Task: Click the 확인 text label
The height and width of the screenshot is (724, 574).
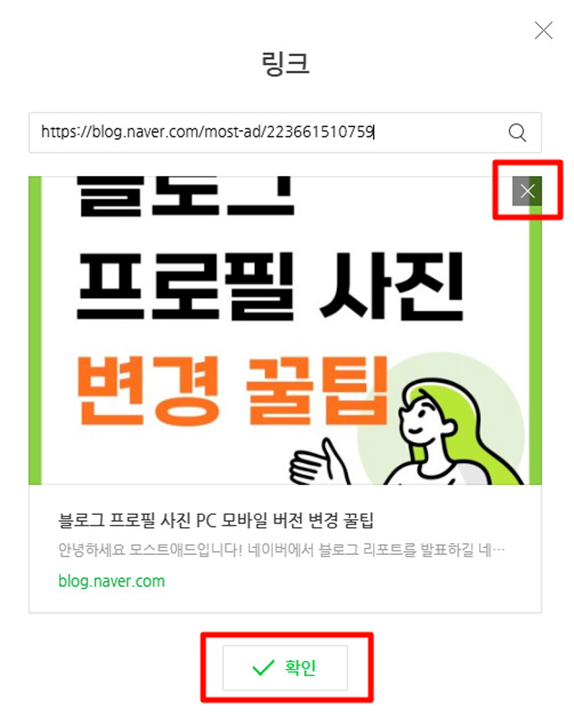Action: click(300, 668)
